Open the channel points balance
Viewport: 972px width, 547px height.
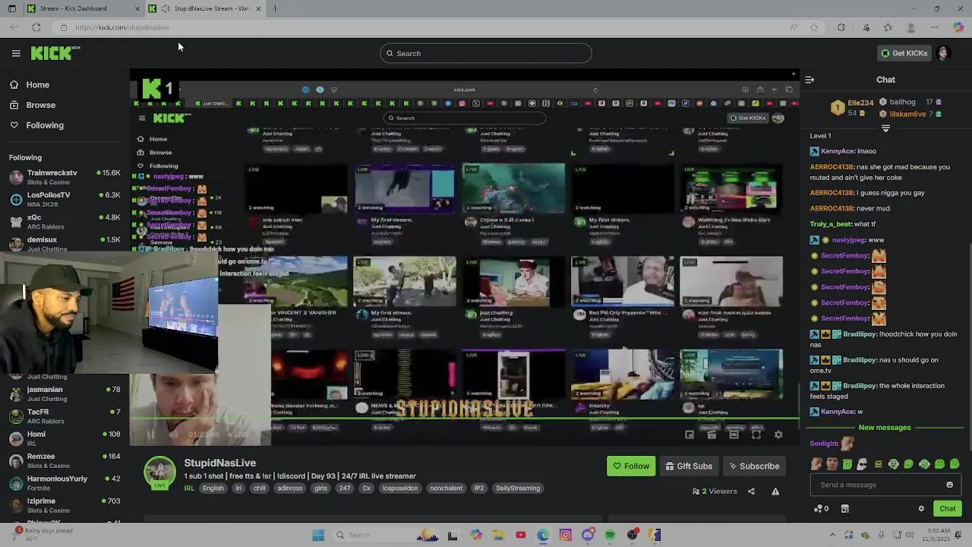click(821, 509)
